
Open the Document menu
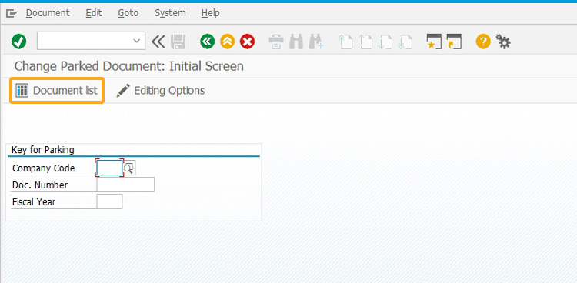point(48,13)
